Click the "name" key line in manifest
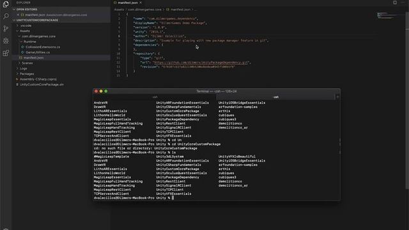Screen dimensions: 409x230 click(166, 19)
